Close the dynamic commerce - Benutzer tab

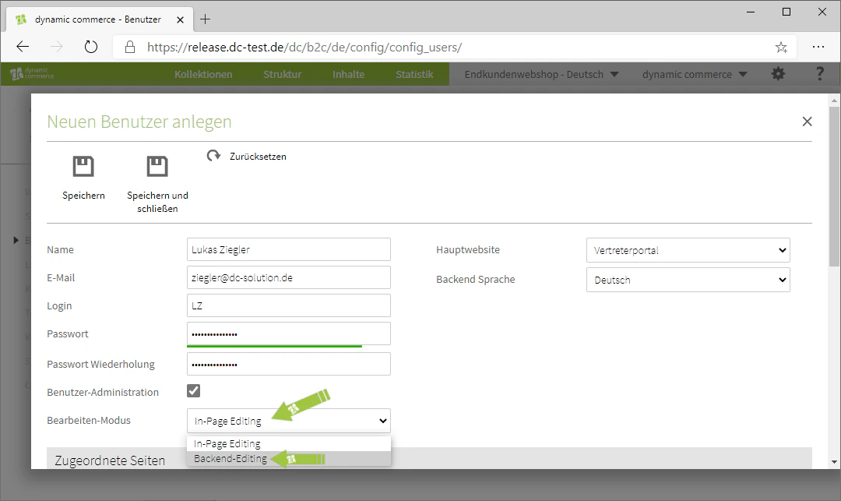pyautogui.click(x=180, y=19)
